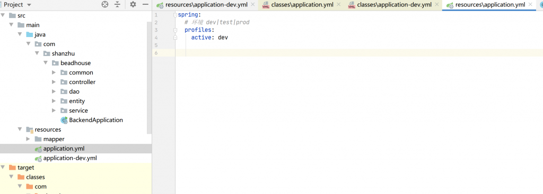Click the Spring leaf icon beside application-dev.yml in tree

click(38, 159)
